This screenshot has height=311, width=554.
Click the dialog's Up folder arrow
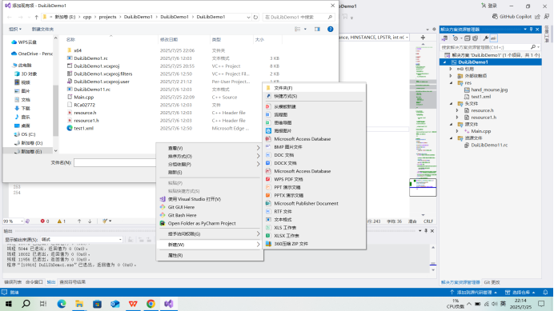pyautogui.click(x=36, y=17)
